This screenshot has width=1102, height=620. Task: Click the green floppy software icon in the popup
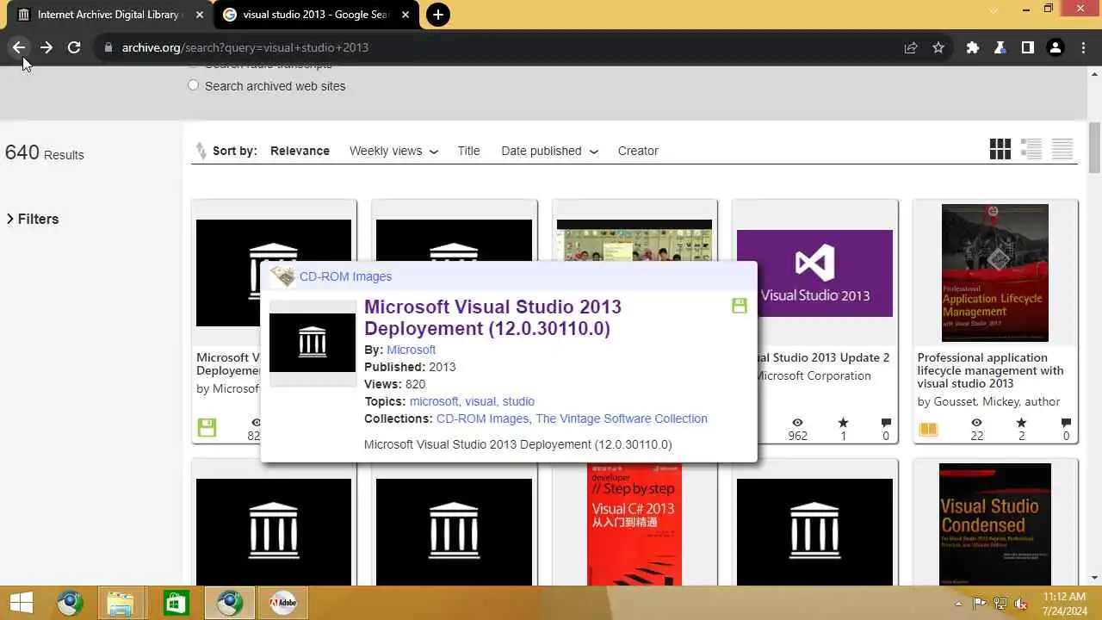(x=739, y=306)
